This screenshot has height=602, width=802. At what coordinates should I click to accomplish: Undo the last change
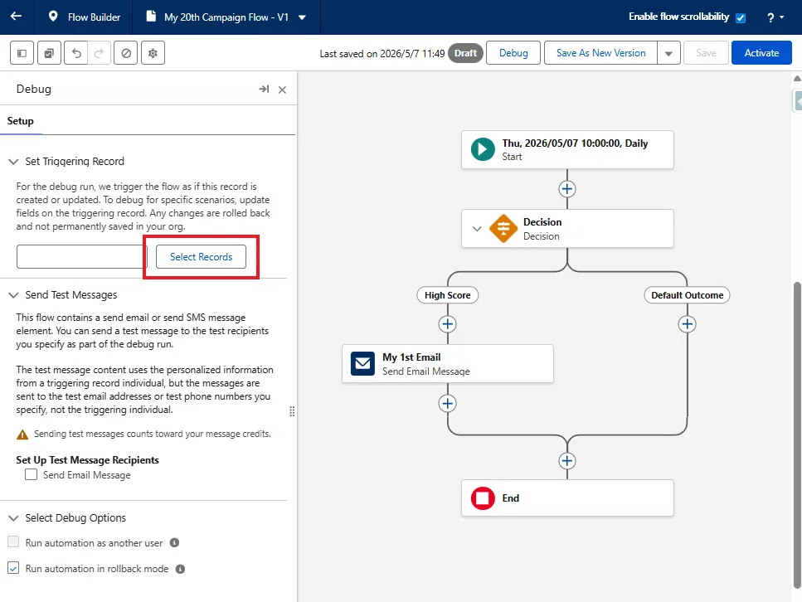[76, 53]
